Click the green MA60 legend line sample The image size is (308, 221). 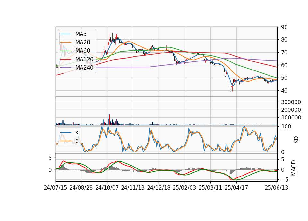[65, 51]
